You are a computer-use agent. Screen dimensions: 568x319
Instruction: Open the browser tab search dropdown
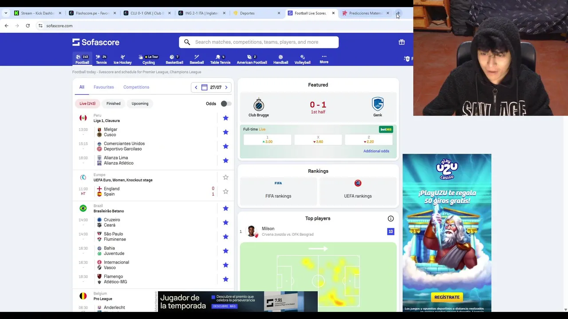click(5, 13)
